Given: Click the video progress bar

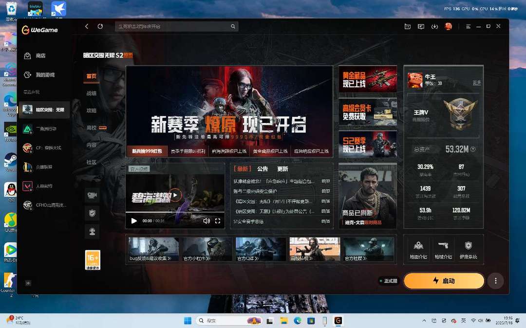Looking at the screenshot, I should click(175, 212).
